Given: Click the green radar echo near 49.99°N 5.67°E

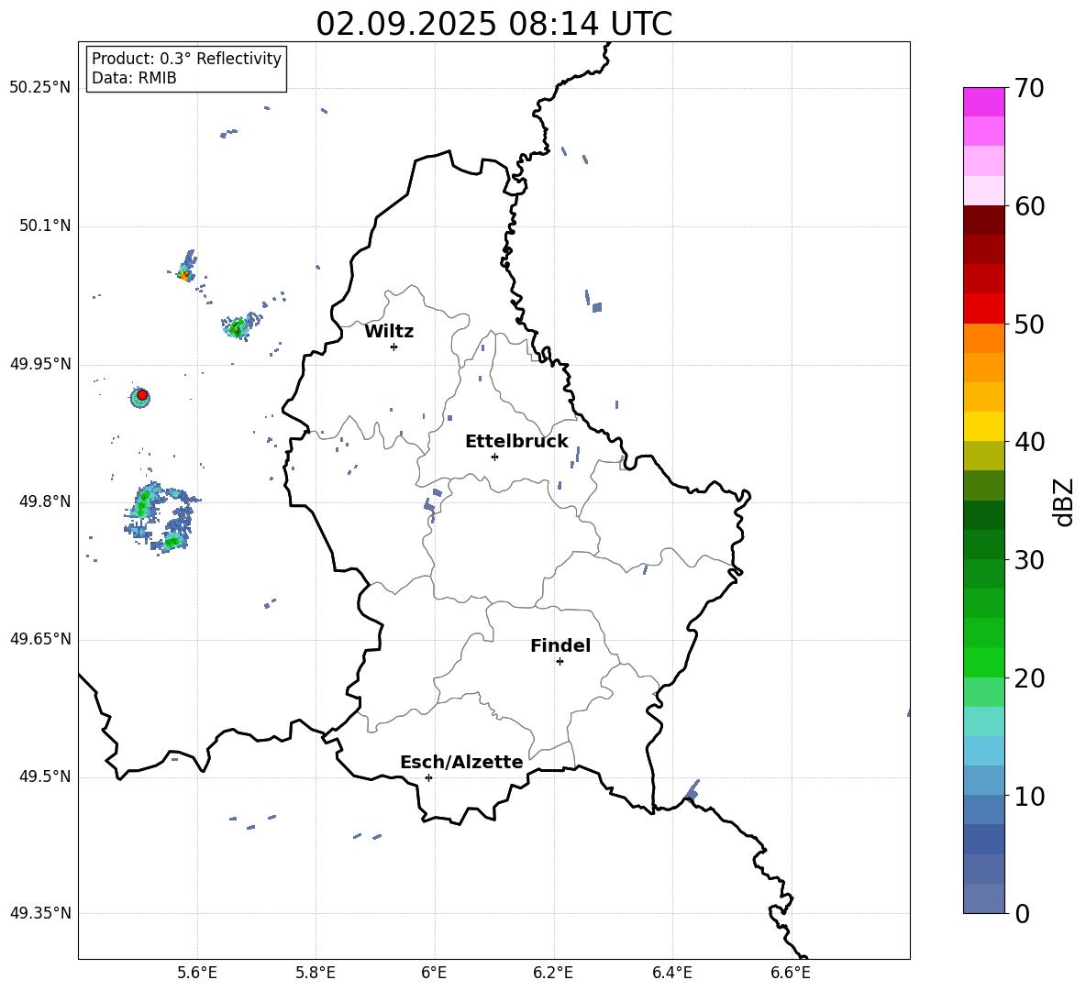Looking at the screenshot, I should tap(238, 326).
